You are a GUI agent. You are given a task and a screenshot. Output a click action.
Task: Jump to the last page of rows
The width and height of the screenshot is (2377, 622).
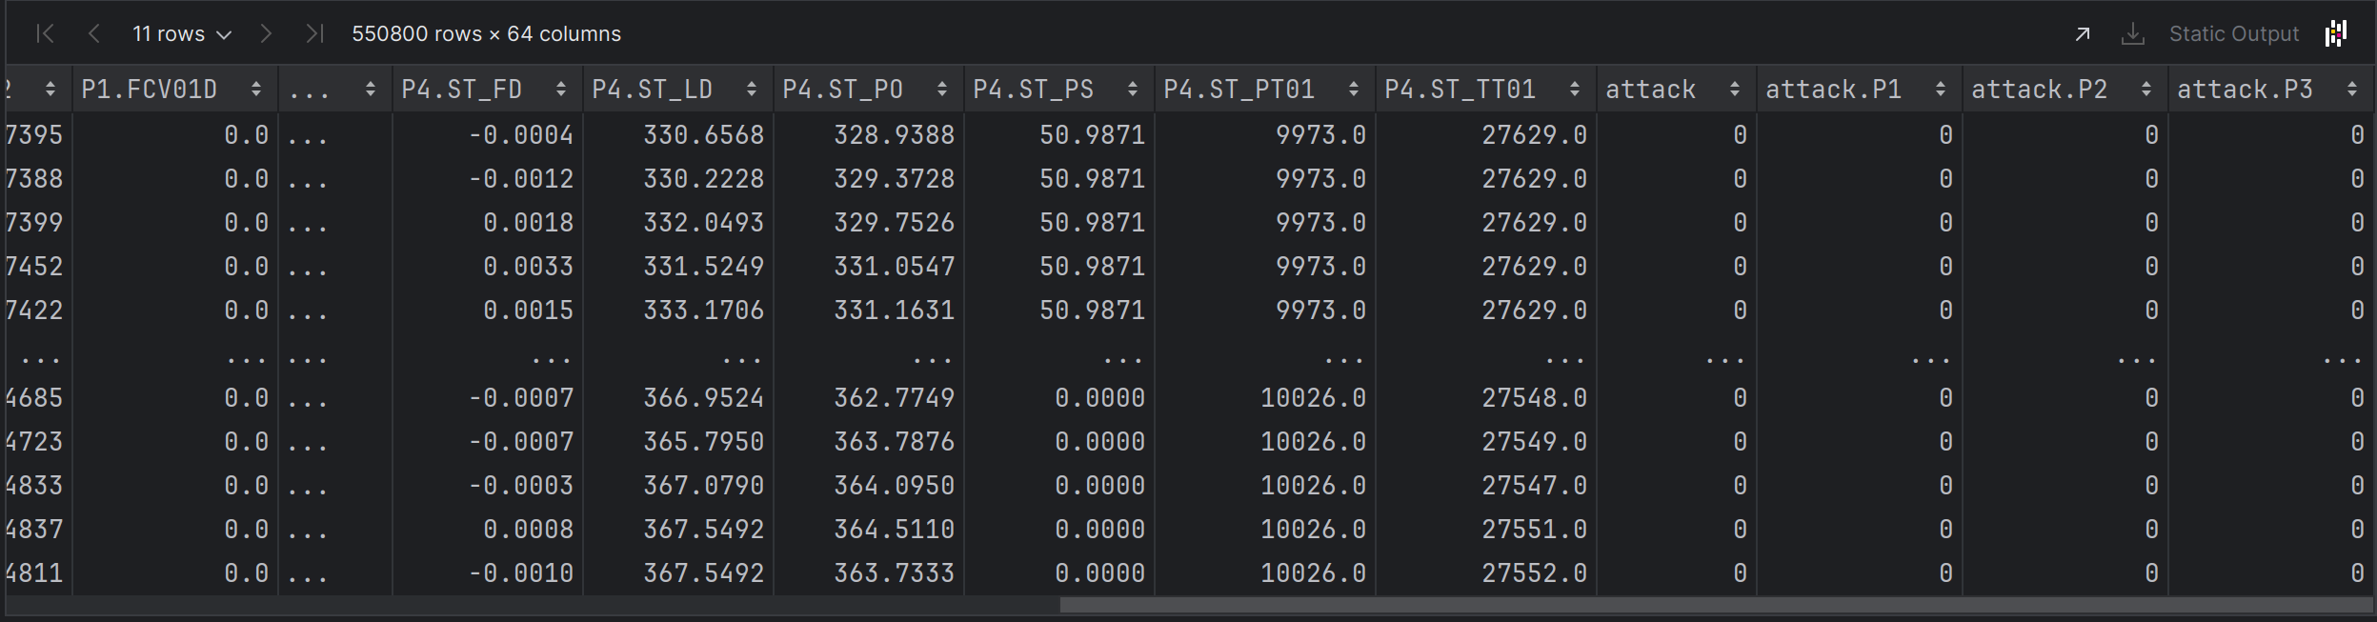pyautogui.click(x=314, y=34)
